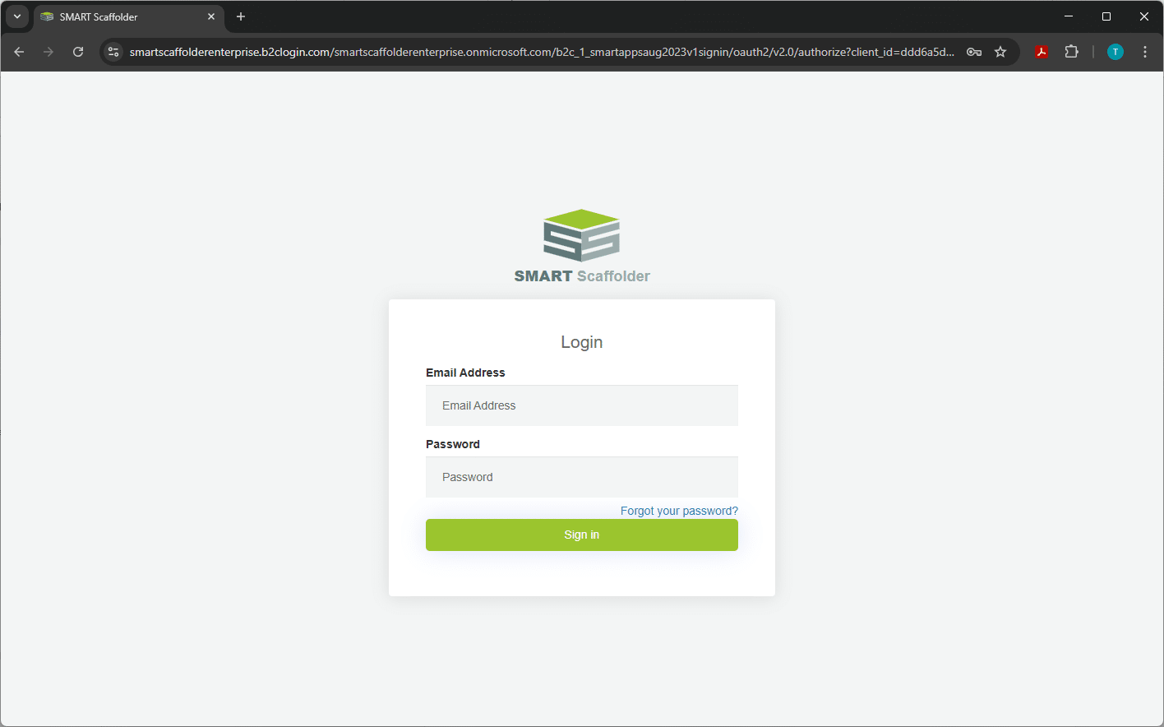Go back to the previous page
The image size is (1164, 727).
point(19,52)
